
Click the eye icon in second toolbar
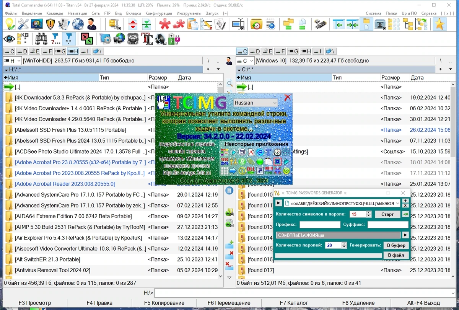tap(9, 39)
